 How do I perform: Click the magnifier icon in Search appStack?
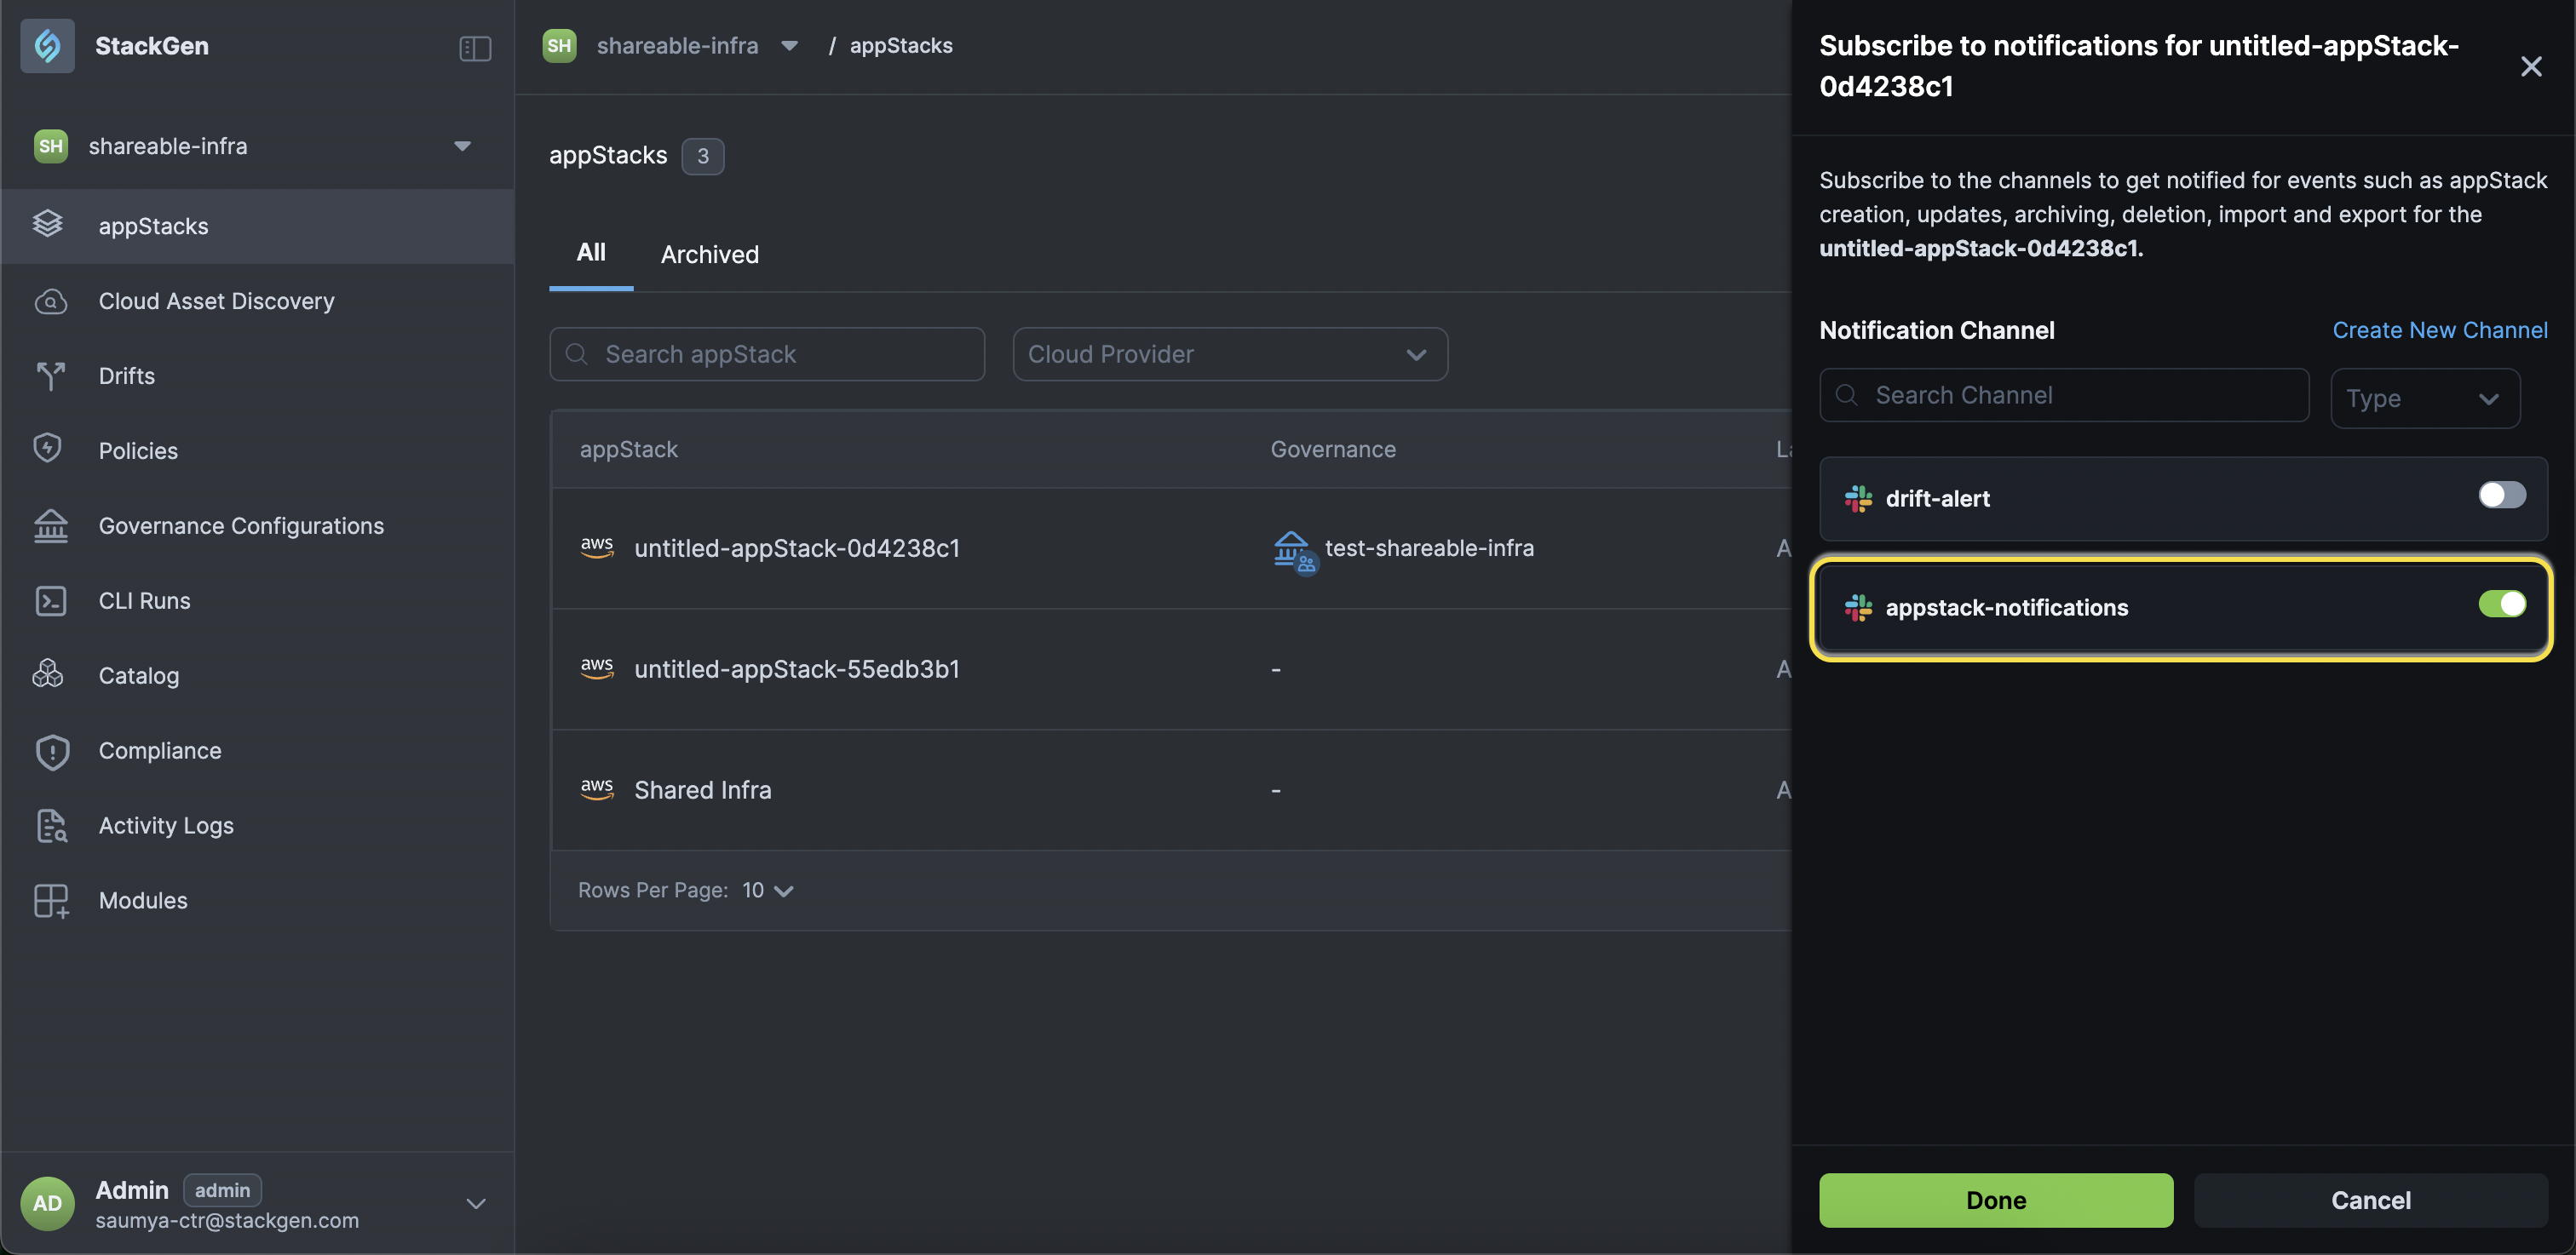coord(577,353)
